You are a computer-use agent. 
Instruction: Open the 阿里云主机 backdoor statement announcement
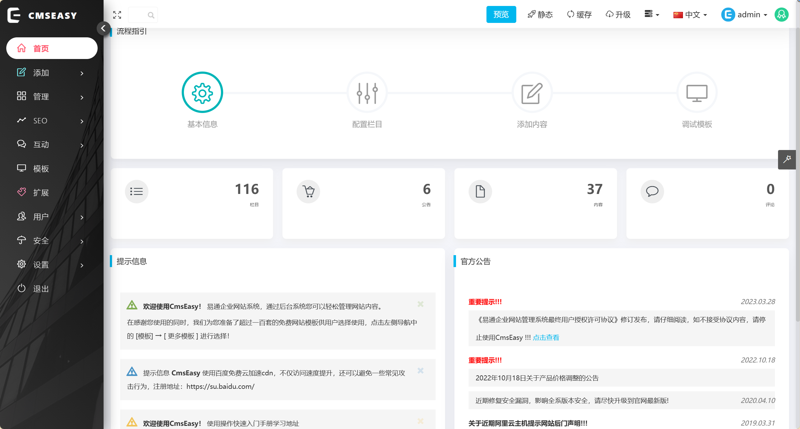pos(528,423)
